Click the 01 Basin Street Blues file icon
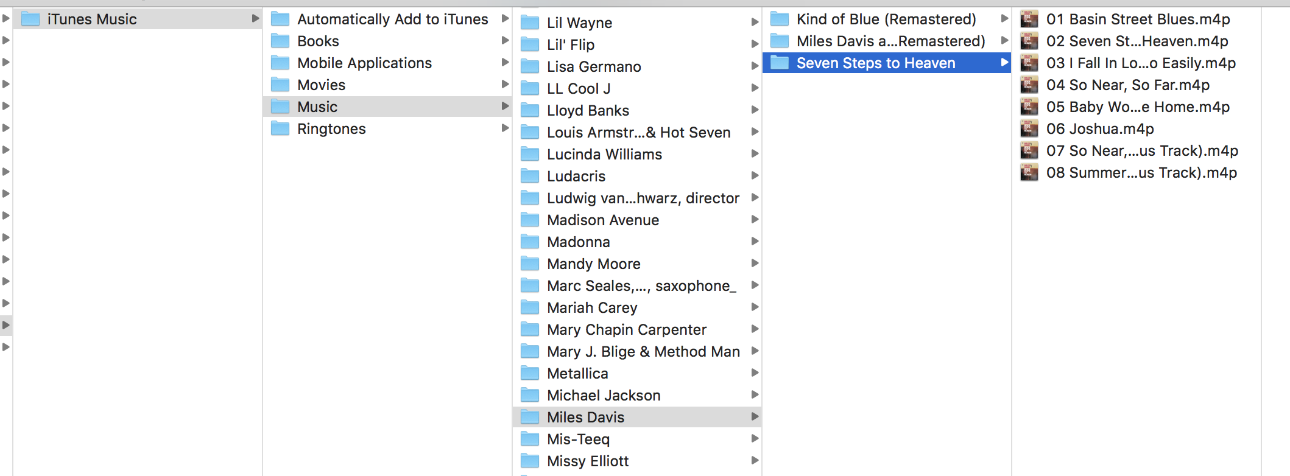Image resolution: width=1290 pixels, height=476 pixels. (1029, 19)
